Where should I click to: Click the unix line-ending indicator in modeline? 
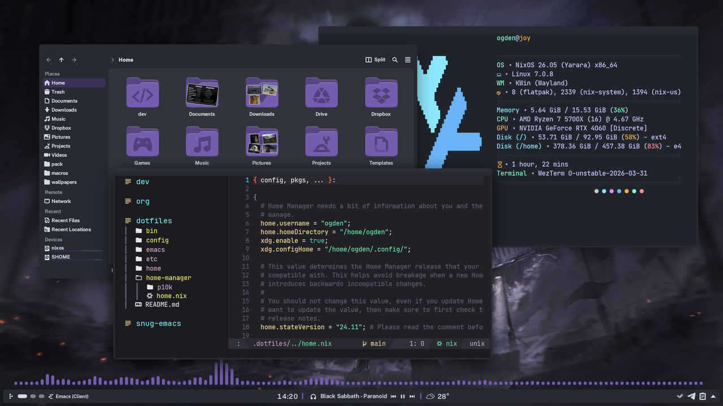pos(477,343)
